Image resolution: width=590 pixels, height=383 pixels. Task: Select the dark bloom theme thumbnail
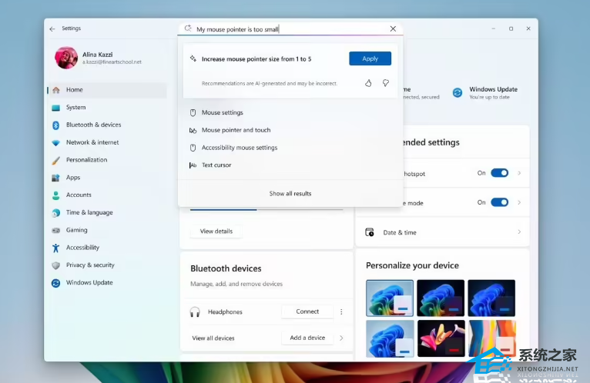[441, 298]
